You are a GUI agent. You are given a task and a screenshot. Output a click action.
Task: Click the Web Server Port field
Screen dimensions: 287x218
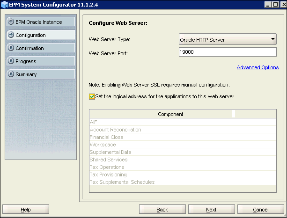[228, 52]
